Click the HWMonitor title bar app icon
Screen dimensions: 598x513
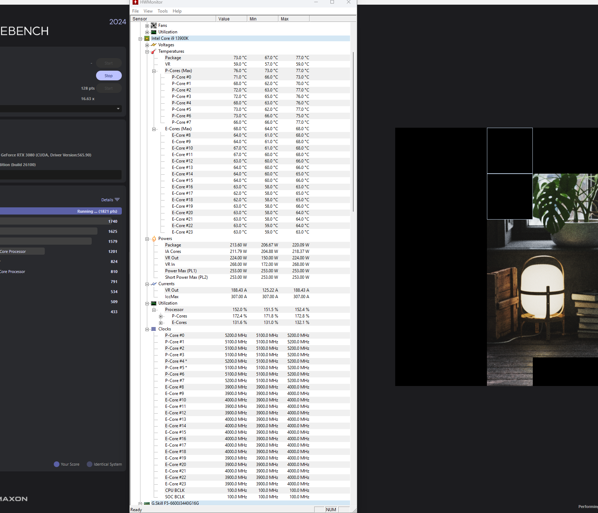pos(135,2)
